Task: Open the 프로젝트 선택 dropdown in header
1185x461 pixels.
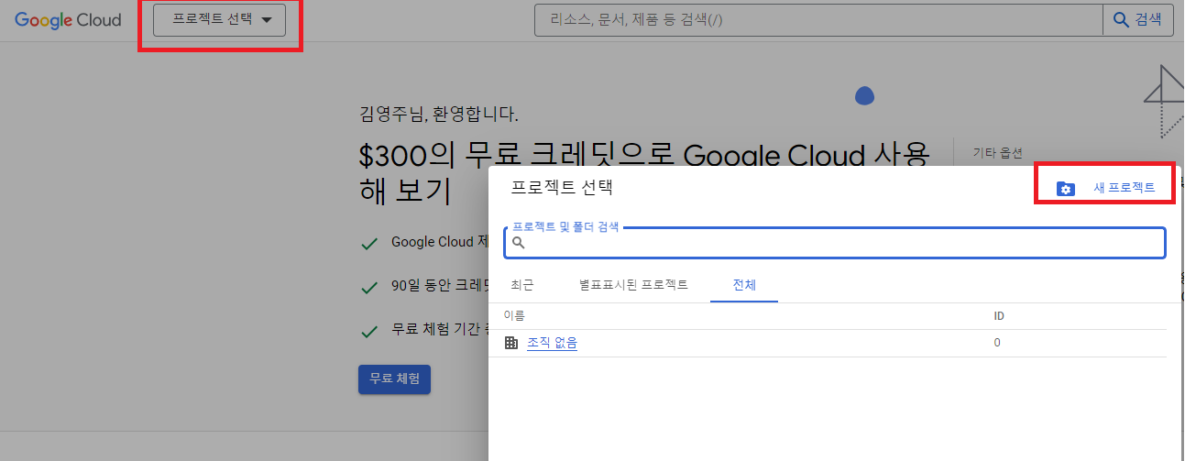Action: [x=219, y=20]
